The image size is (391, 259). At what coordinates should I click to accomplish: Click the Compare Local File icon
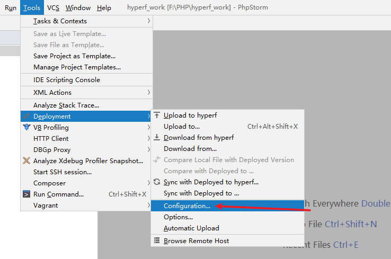[x=157, y=159]
